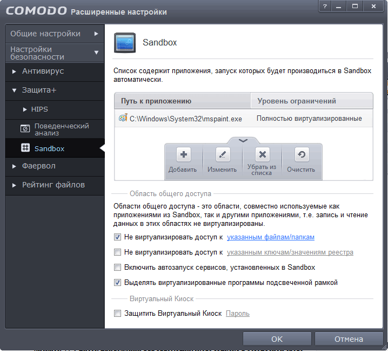
Task: Click Общие настройки menu label
Action: point(45,34)
